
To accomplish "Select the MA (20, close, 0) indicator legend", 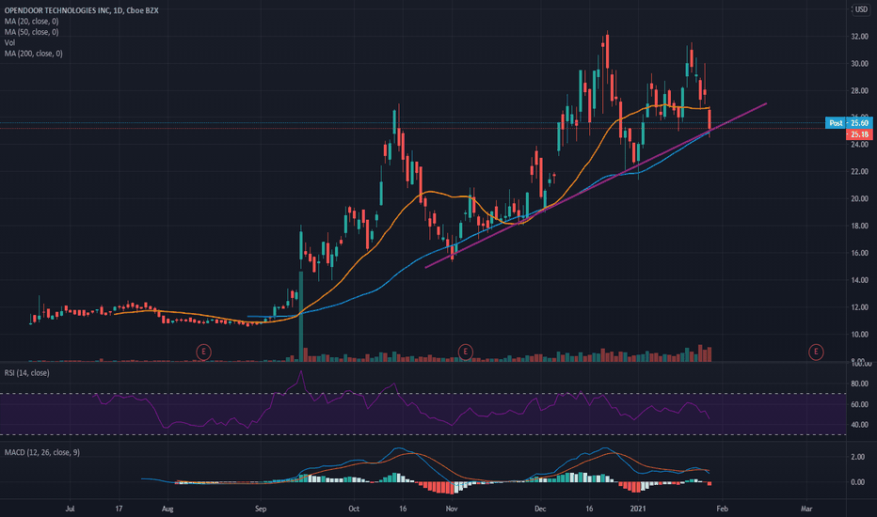I will click(x=31, y=22).
